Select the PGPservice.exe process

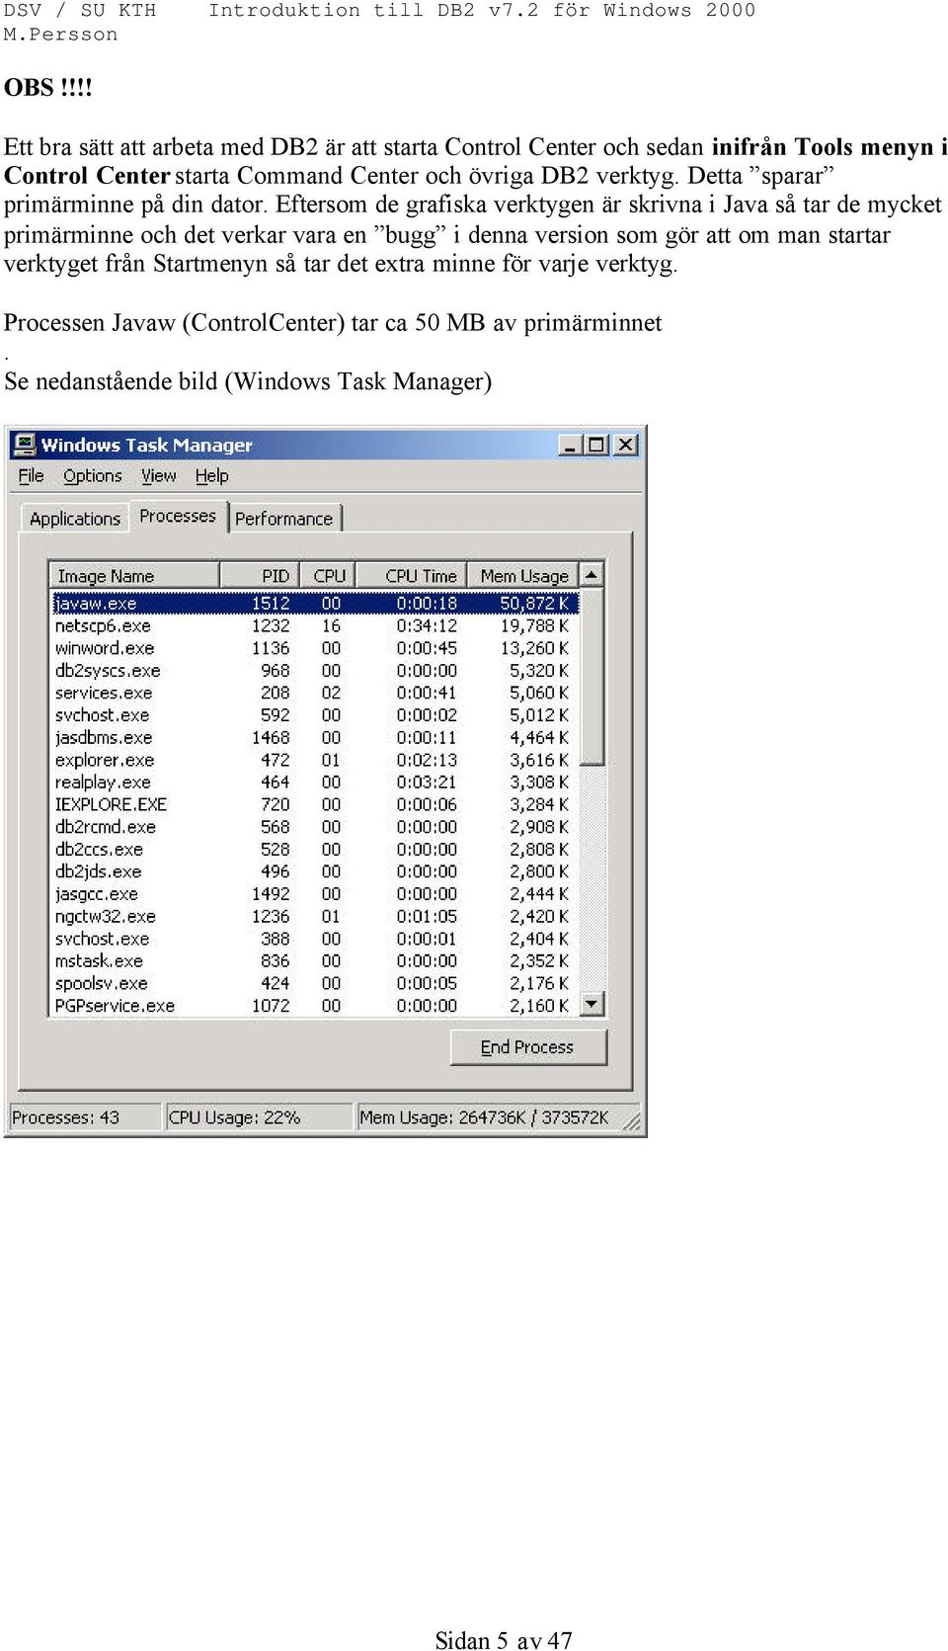click(314, 1006)
